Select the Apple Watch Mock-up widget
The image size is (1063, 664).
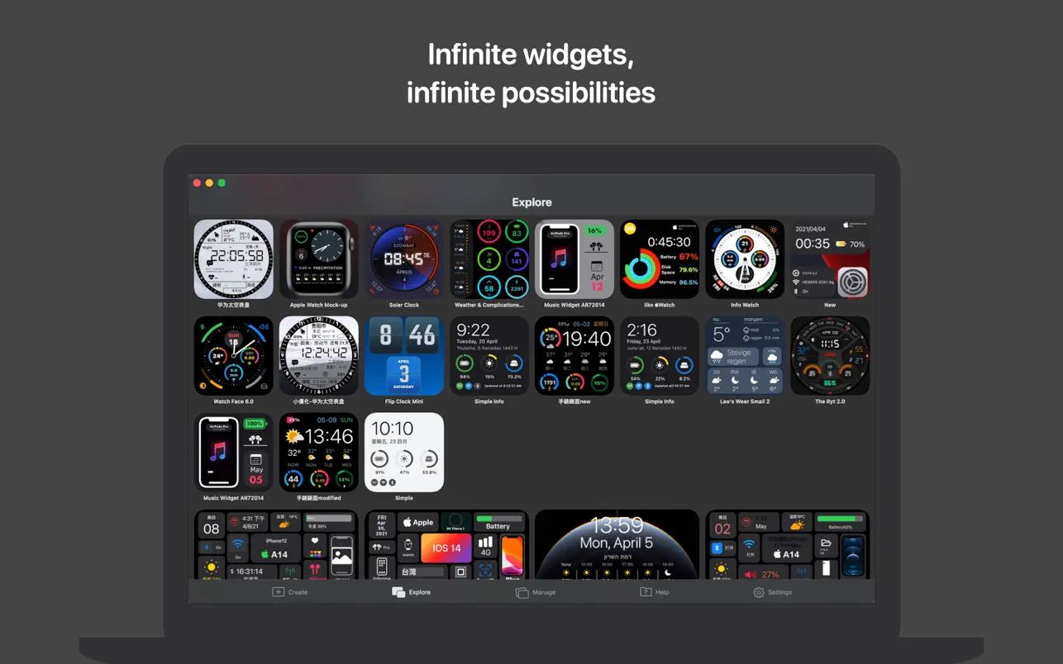(x=318, y=258)
